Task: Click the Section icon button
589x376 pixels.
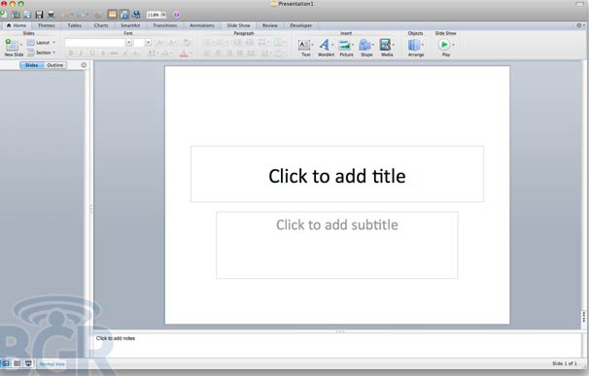Action: point(31,52)
